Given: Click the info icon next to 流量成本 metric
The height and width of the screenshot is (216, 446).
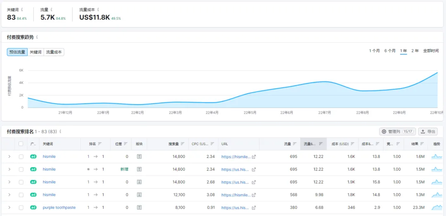Looking at the screenshot, I should coord(98,9).
